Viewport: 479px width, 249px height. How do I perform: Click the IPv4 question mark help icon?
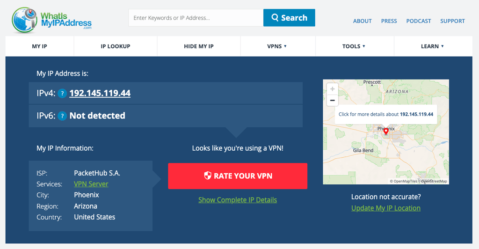click(62, 93)
